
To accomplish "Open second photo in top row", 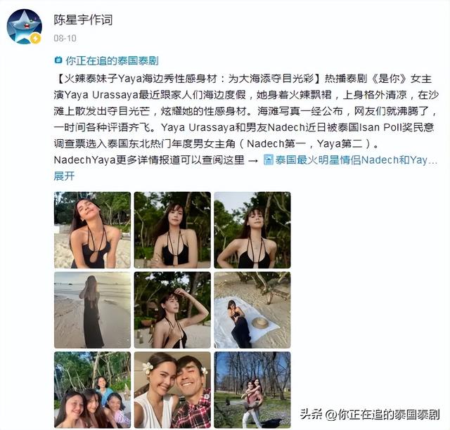I will [x=172, y=230].
